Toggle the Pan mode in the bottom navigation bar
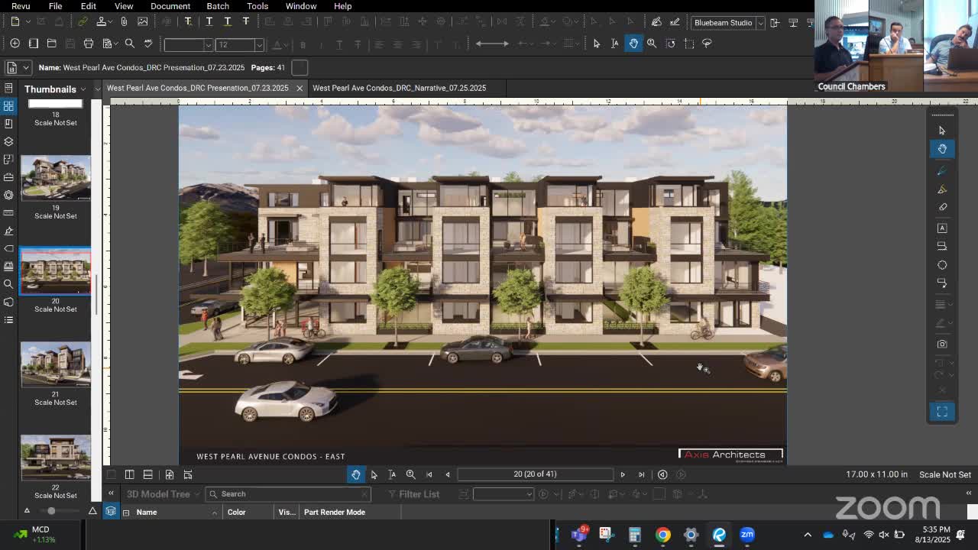This screenshot has height=550, width=978. (356, 474)
